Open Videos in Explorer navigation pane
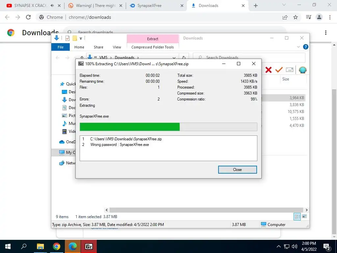 point(68,131)
